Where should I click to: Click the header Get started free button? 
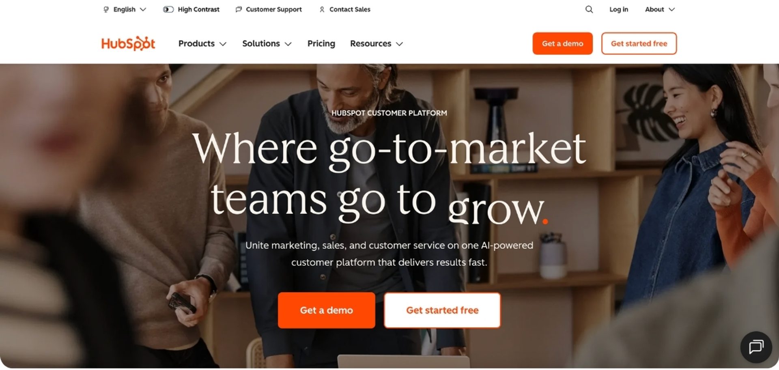pyautogui.click(x=639, y=43)
